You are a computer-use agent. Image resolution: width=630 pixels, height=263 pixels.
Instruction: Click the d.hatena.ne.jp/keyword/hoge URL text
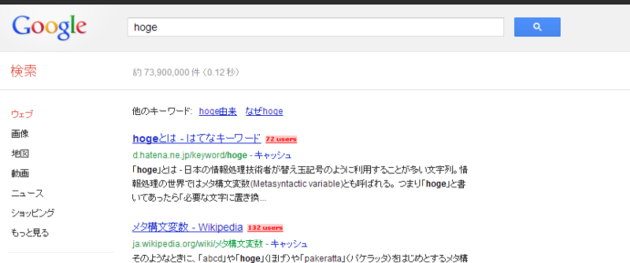point(189,155)
